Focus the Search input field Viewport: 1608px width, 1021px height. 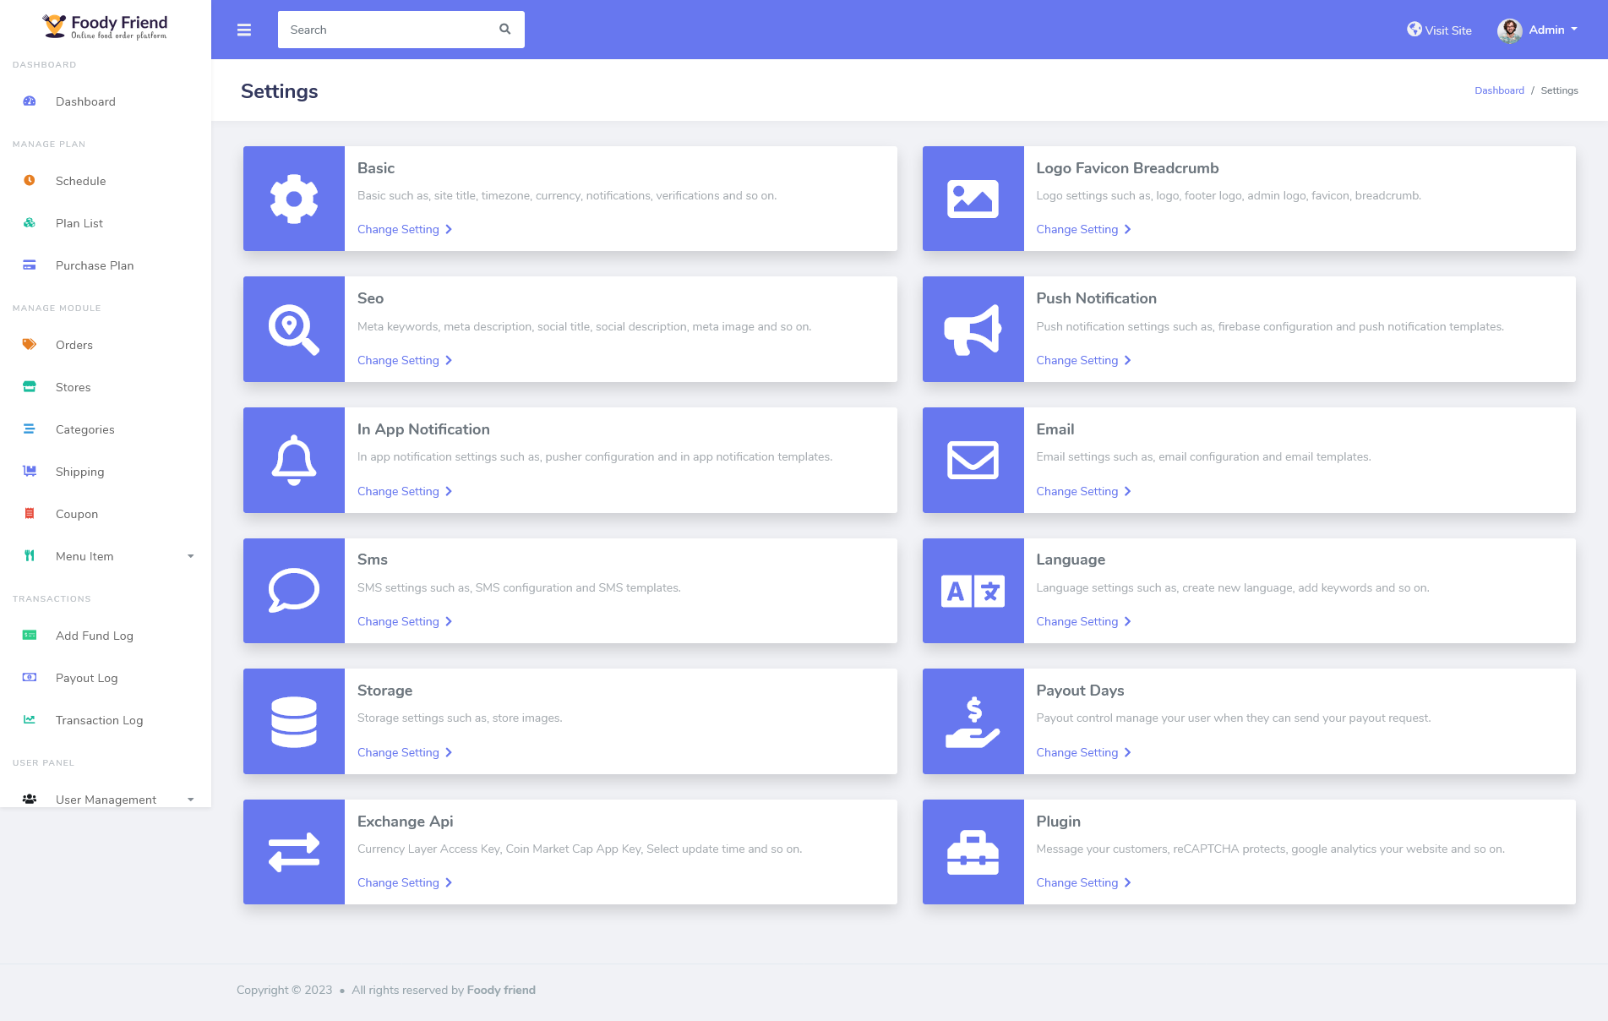(389, 30)
